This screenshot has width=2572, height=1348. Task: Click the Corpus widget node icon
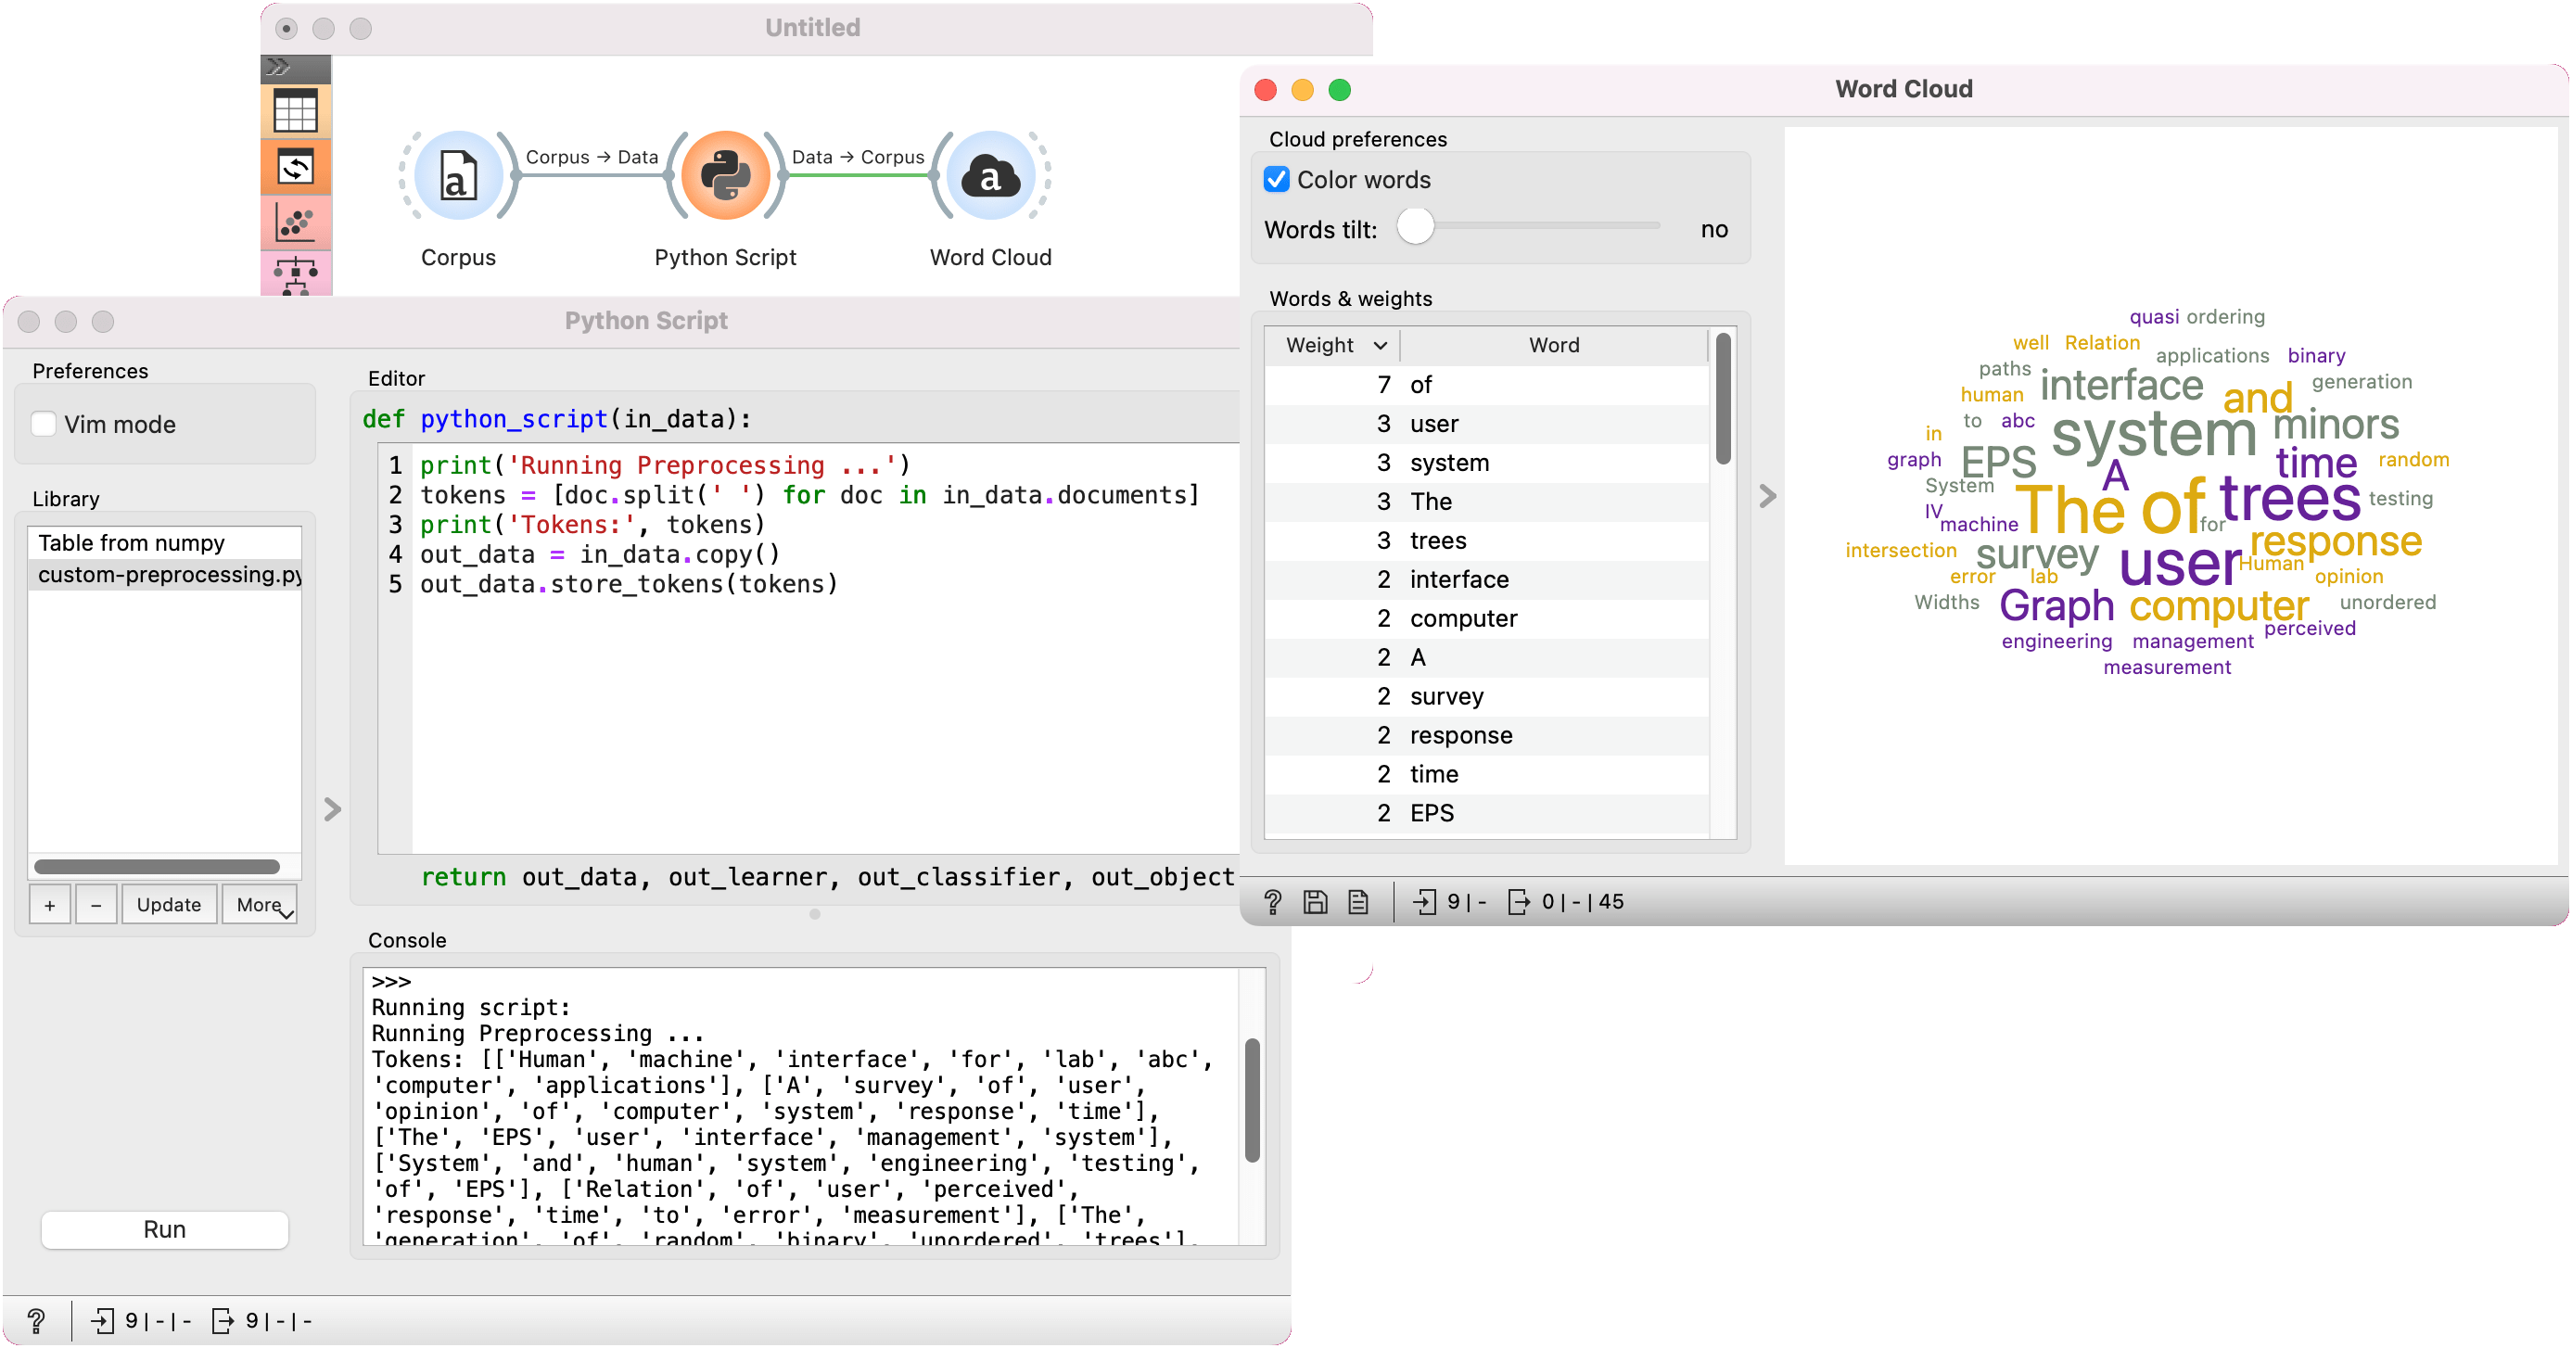click(x=458, y=177)
